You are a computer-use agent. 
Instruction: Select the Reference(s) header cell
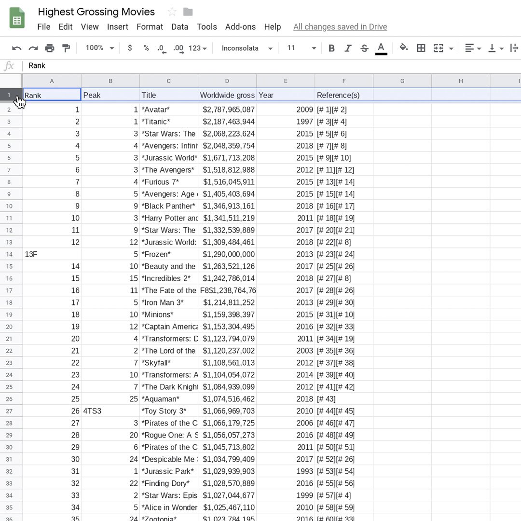pyautogui.click(x=344, y=95)
